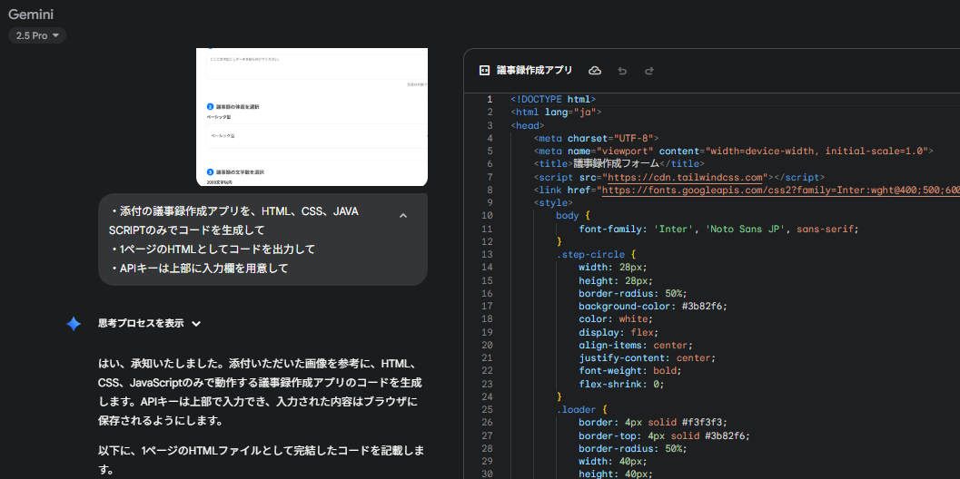Screen dimensions: 960x479
Task: Open the attached app screenshot thumbnail
Action: tap(312, 116)
